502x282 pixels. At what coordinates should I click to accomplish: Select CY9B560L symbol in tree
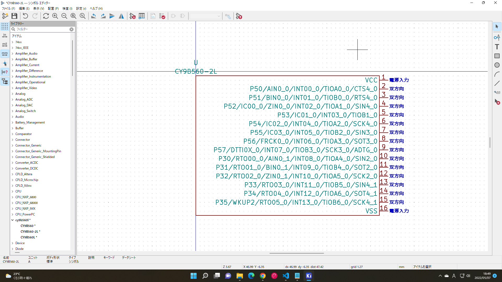pyautogui.click(x=28, y=237)
